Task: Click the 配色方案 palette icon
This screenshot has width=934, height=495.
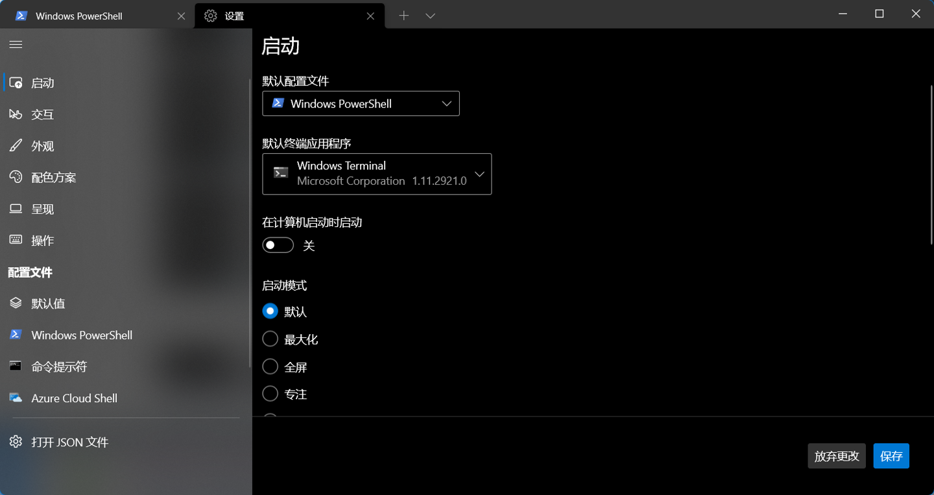Action: pyautogui.click(x=16, y=177)
